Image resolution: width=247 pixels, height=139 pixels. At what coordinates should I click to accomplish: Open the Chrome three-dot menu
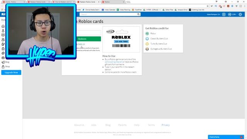[x=245, y=6]
